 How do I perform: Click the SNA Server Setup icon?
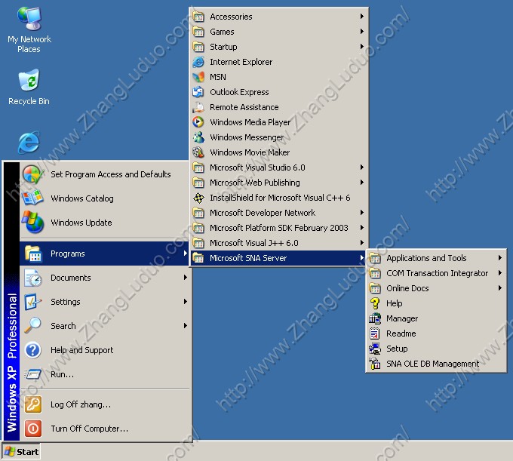tap(375, 349)
